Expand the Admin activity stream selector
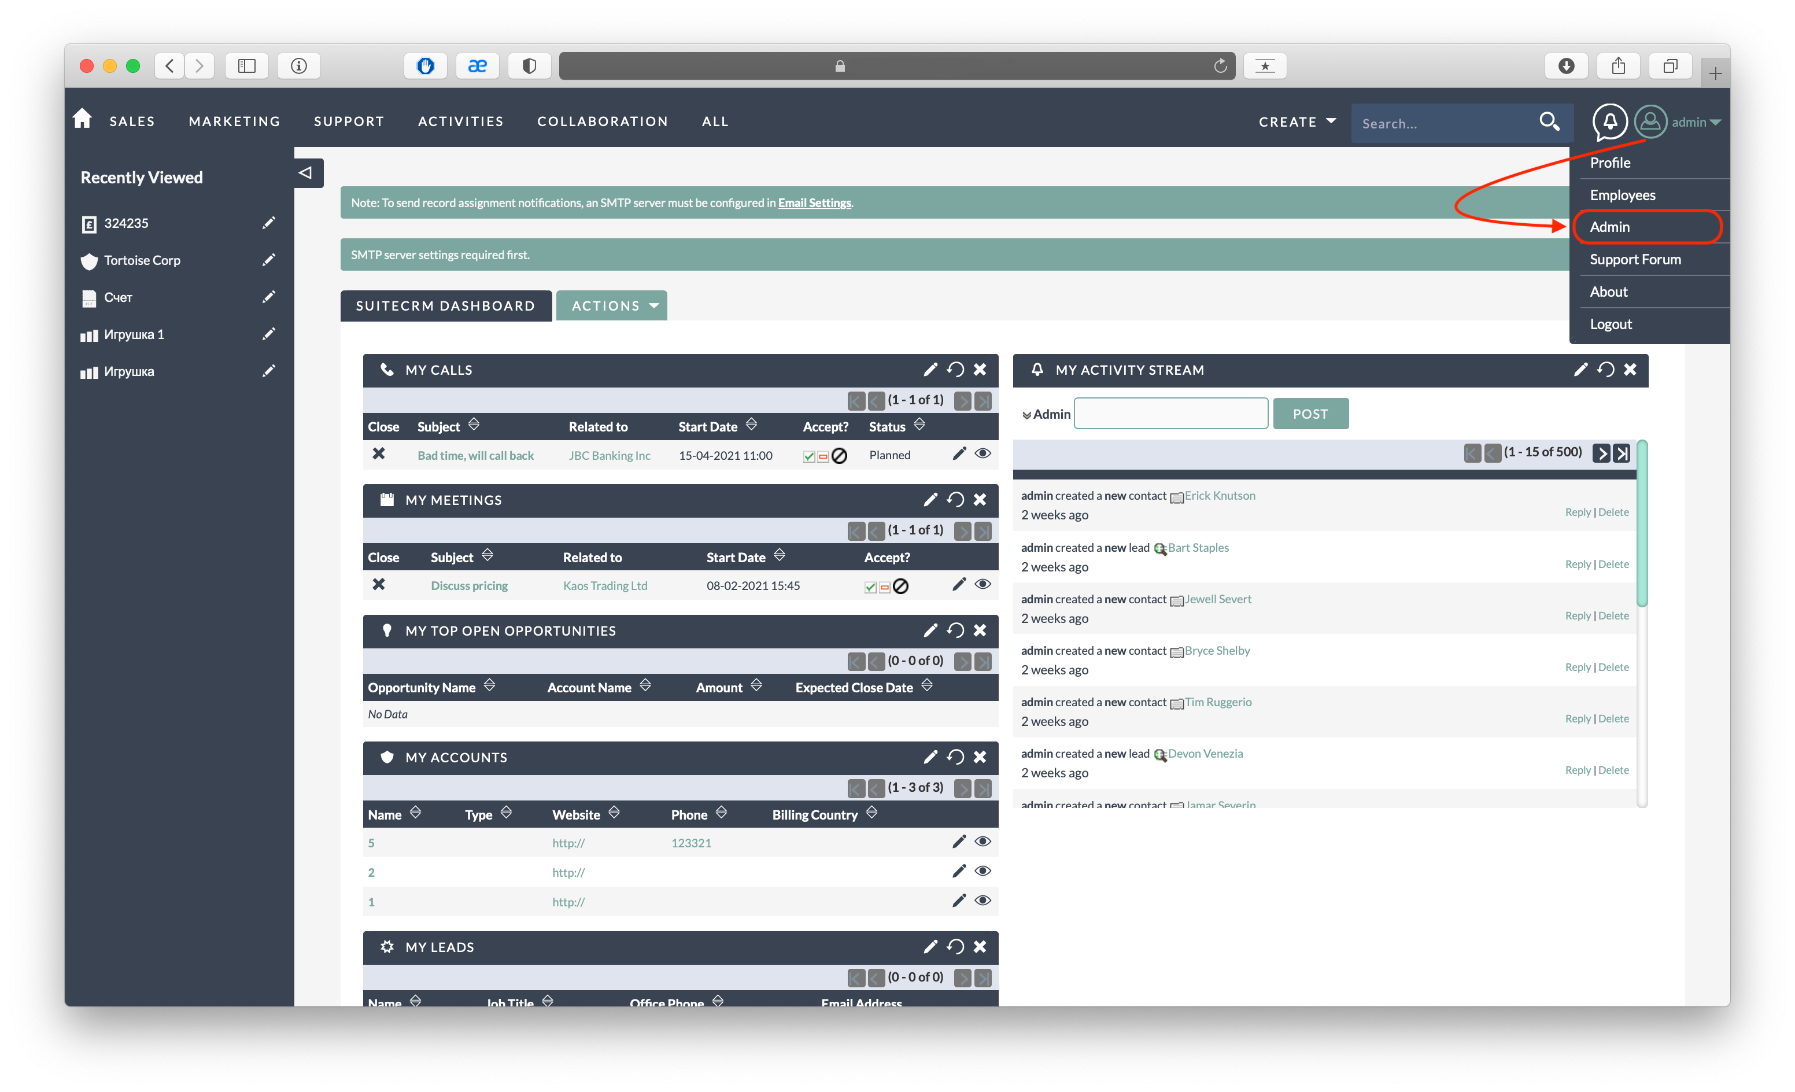 [x=1026, y=415]
